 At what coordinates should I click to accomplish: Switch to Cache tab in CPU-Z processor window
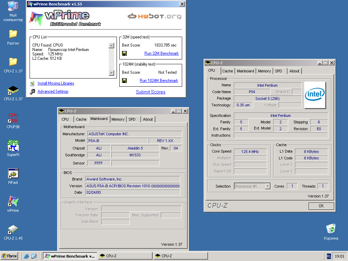pyautogui.click(x=228, y=71)
